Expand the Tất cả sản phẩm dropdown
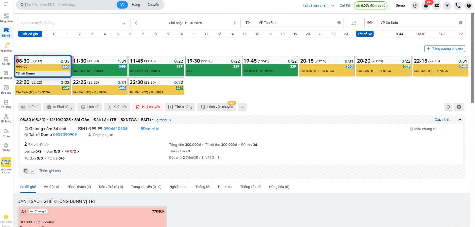 pyautogui.click(x=318, y=5)
